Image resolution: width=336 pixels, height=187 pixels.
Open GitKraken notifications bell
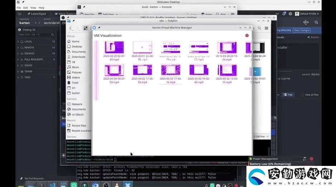pos(284,14)
